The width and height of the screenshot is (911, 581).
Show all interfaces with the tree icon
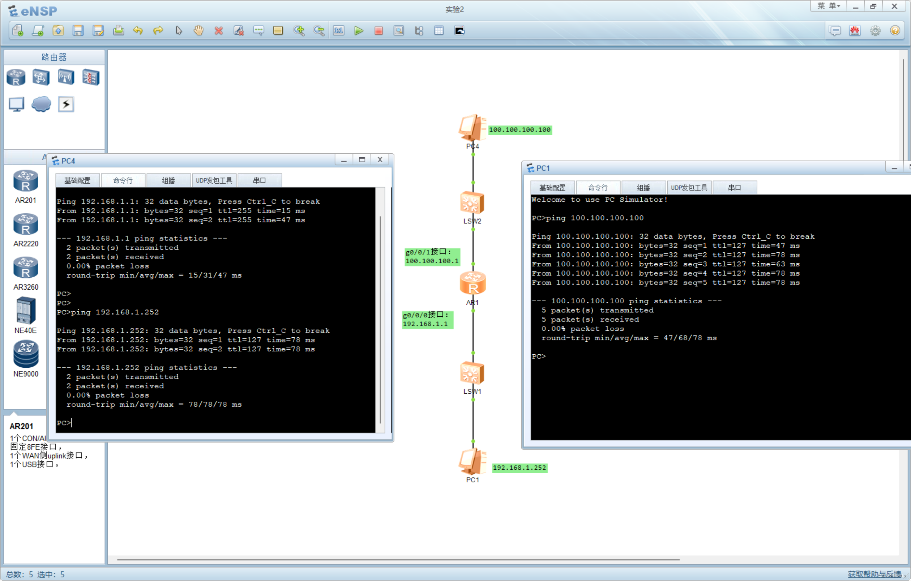coord(419,31)
